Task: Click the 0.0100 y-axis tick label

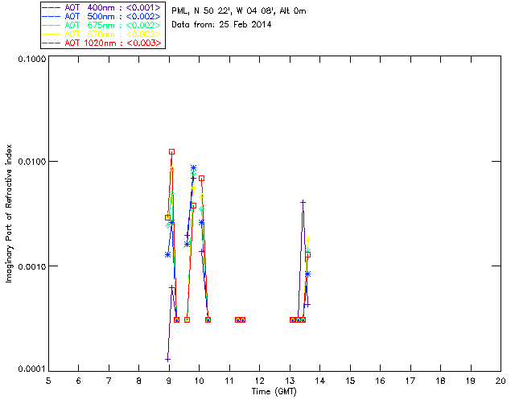Action: (32, 162)
